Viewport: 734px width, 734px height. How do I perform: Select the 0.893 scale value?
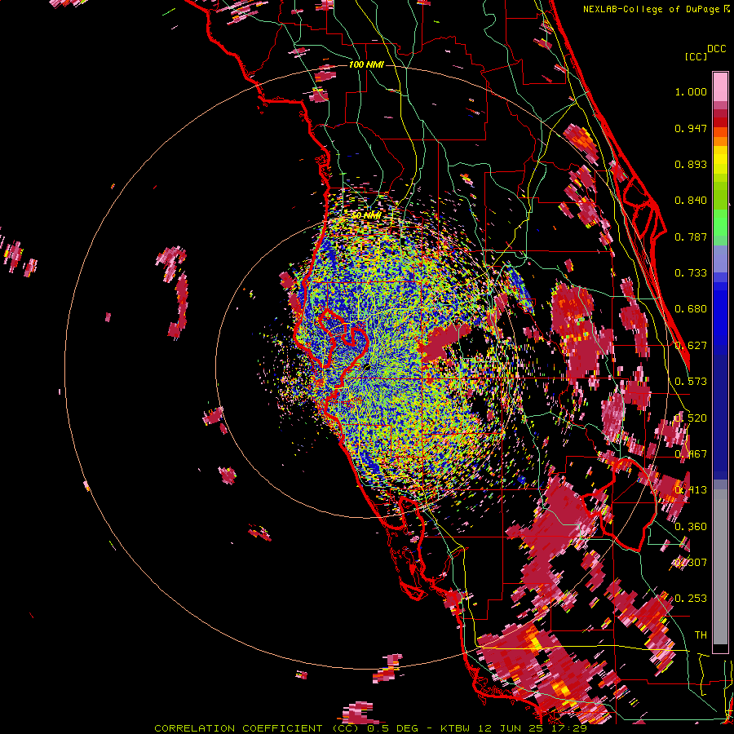tap(691, 164)
